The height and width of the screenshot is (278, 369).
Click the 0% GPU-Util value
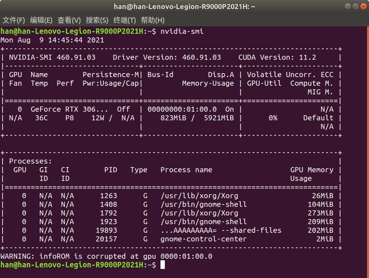tap(273, 118)
